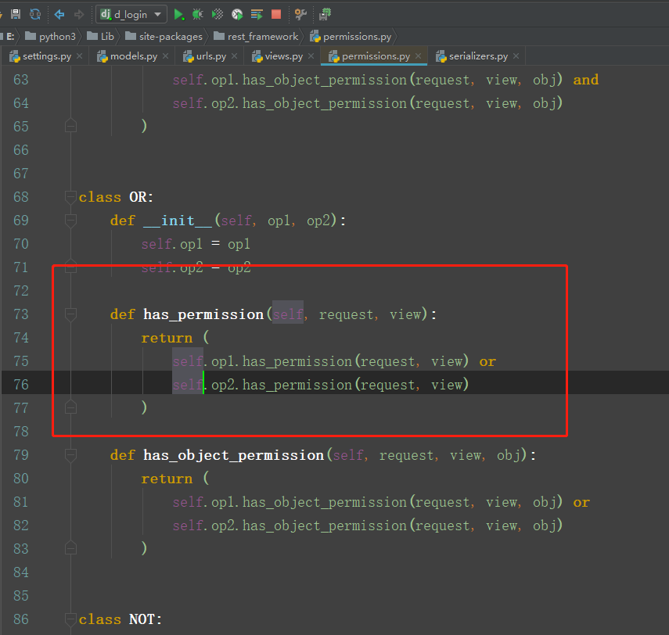The width and height of the screenshot is (669, 635).
Task: Navigate forward with the grey right arrow
Action: tap(79, 15)
